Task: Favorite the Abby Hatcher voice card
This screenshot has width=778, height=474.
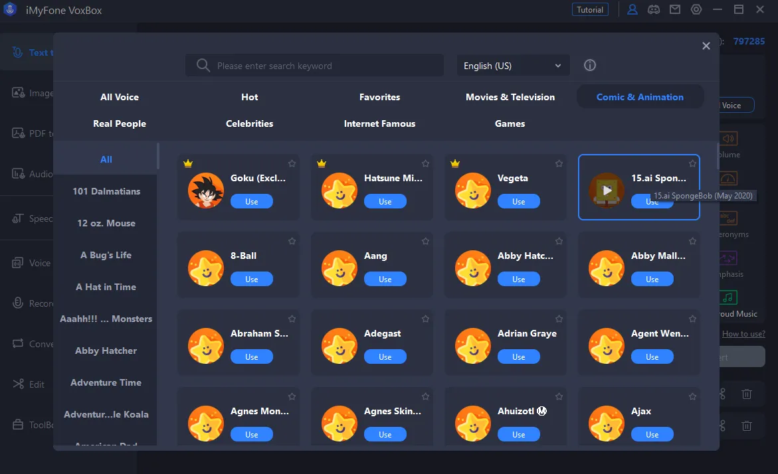Action: click(x=559, y=242)
